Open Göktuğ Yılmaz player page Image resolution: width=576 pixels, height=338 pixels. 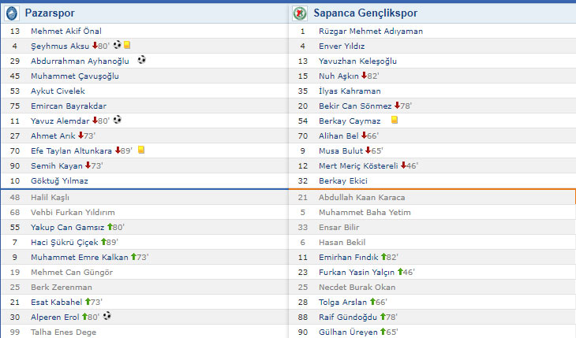click(x=59, y=180)
